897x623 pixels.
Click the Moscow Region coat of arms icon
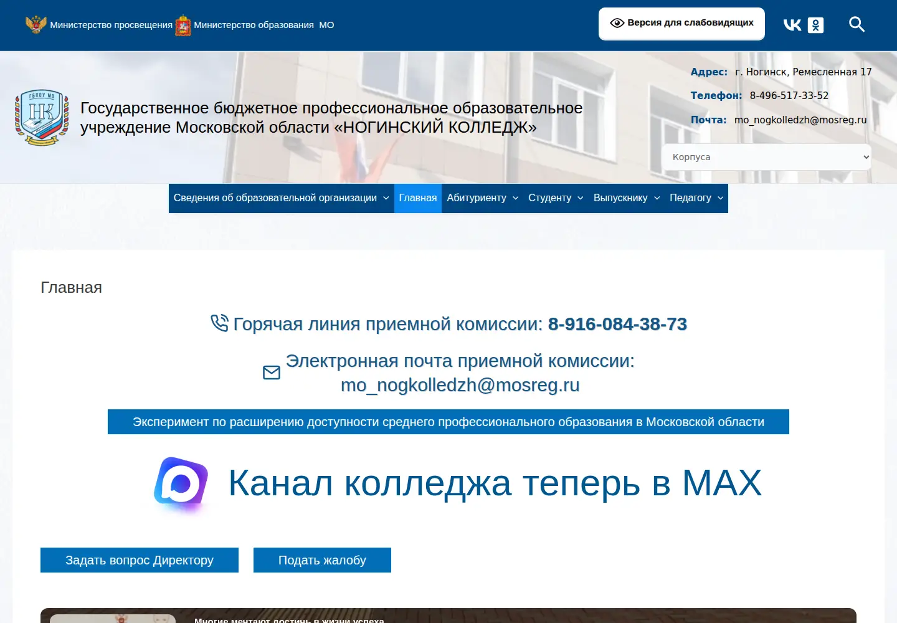tap(183, 25)
